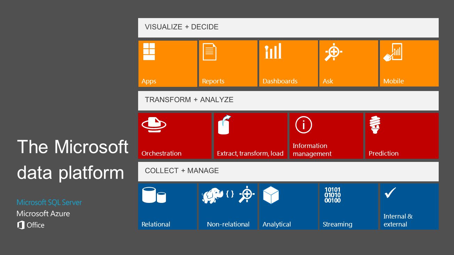Click the magnifier icon in Non-relational tile
454x255 pixels.
click(x=247, y=195)
